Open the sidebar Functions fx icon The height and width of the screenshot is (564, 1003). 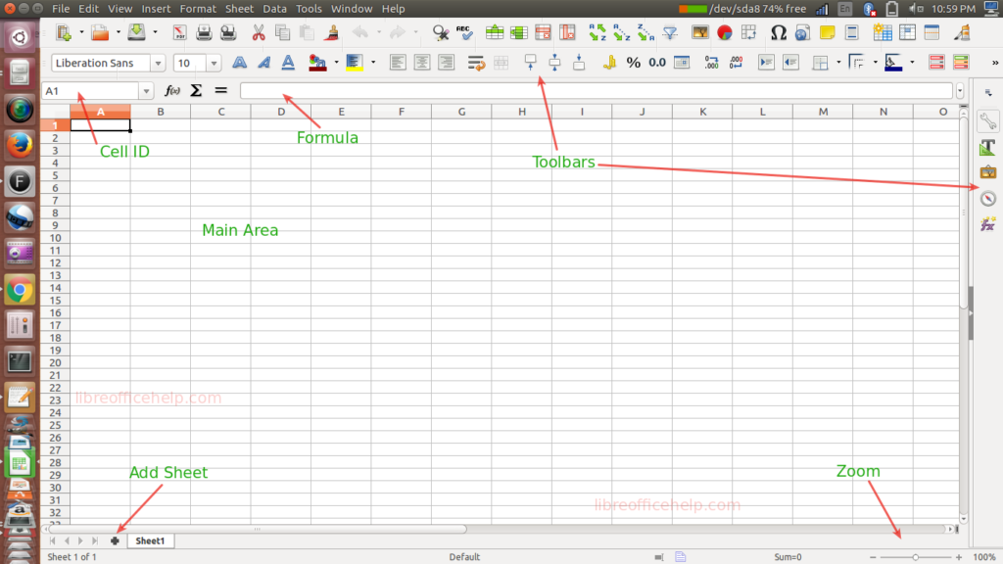(x=987, y=224)
